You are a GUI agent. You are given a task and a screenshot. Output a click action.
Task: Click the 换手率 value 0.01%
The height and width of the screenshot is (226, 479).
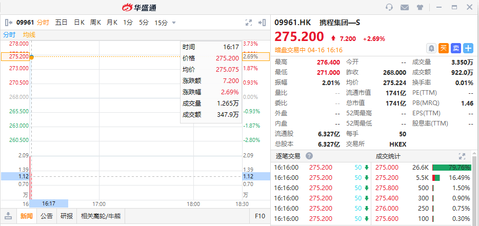pyautogui.click(x=464, y=83)
